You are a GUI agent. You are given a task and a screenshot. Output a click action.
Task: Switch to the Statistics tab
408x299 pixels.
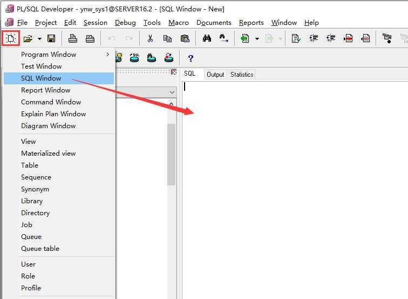coord(242,75)
